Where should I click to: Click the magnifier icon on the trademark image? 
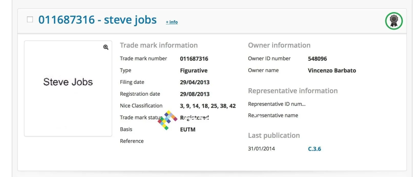coord(106,47)
